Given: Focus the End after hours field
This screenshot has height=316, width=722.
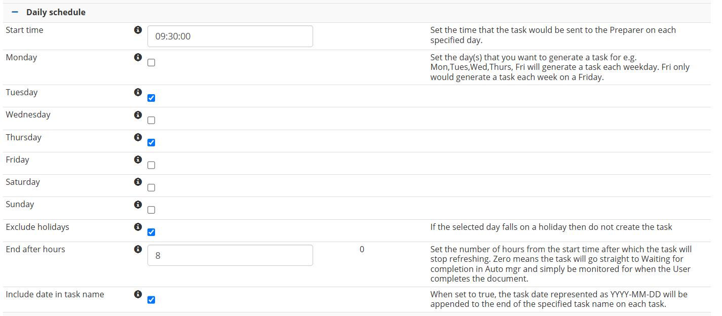Looking at the screenshot, I should 230,255.
